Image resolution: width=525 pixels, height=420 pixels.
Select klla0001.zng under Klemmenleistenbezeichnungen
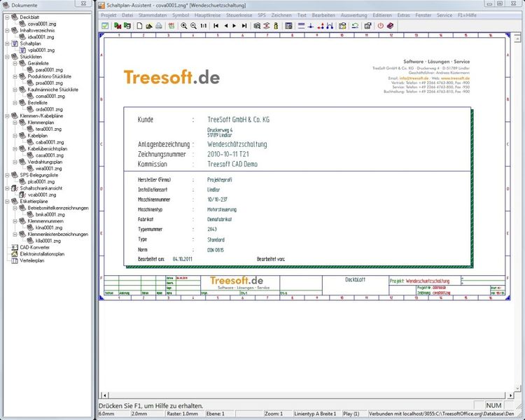[48, 241]
